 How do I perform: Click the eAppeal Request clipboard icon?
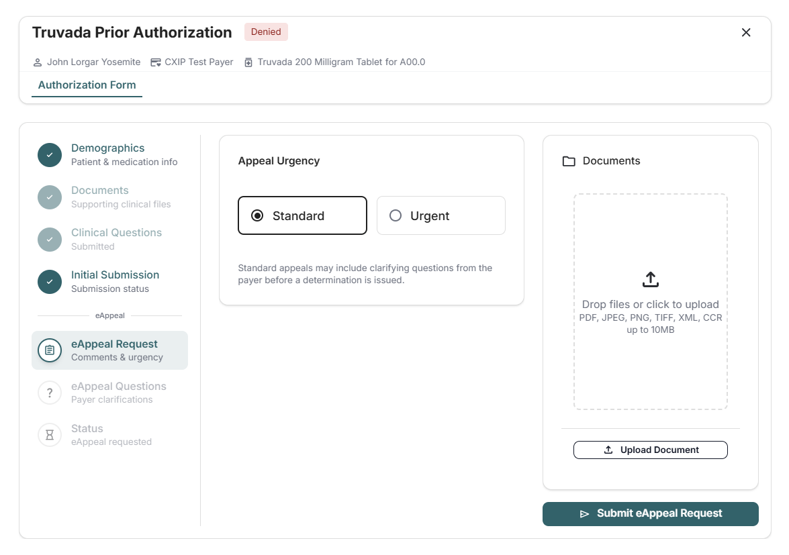point(50,350)
